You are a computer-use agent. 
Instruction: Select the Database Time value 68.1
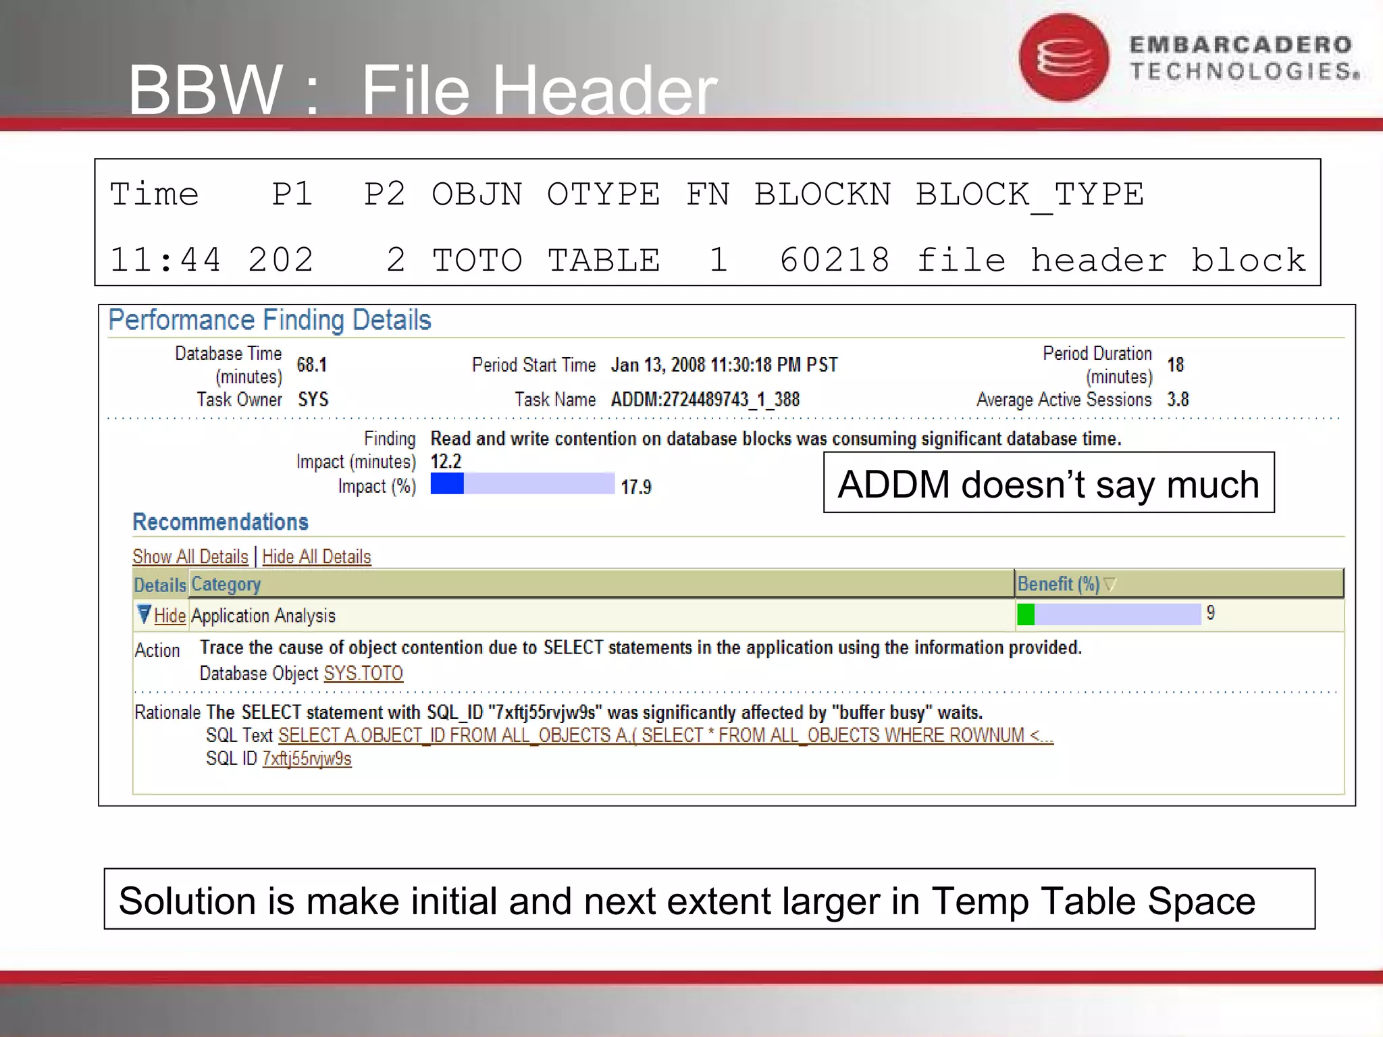click(312, 365)
